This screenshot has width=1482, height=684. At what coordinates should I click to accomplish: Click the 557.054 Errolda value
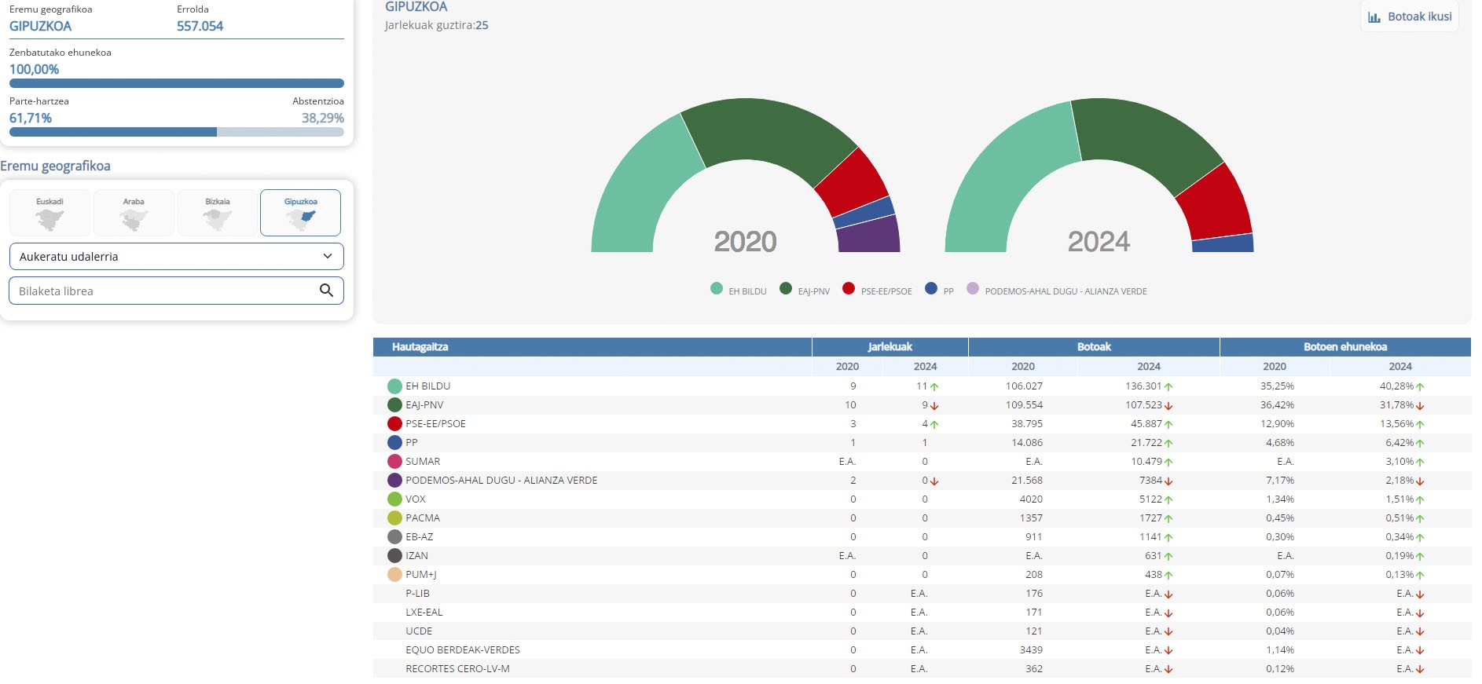pyautogui.click(x=200, y=26)
